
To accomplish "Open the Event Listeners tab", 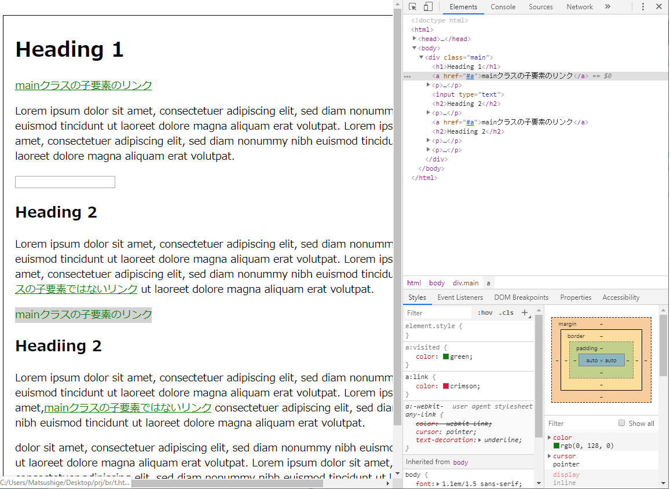I will 460,297.
